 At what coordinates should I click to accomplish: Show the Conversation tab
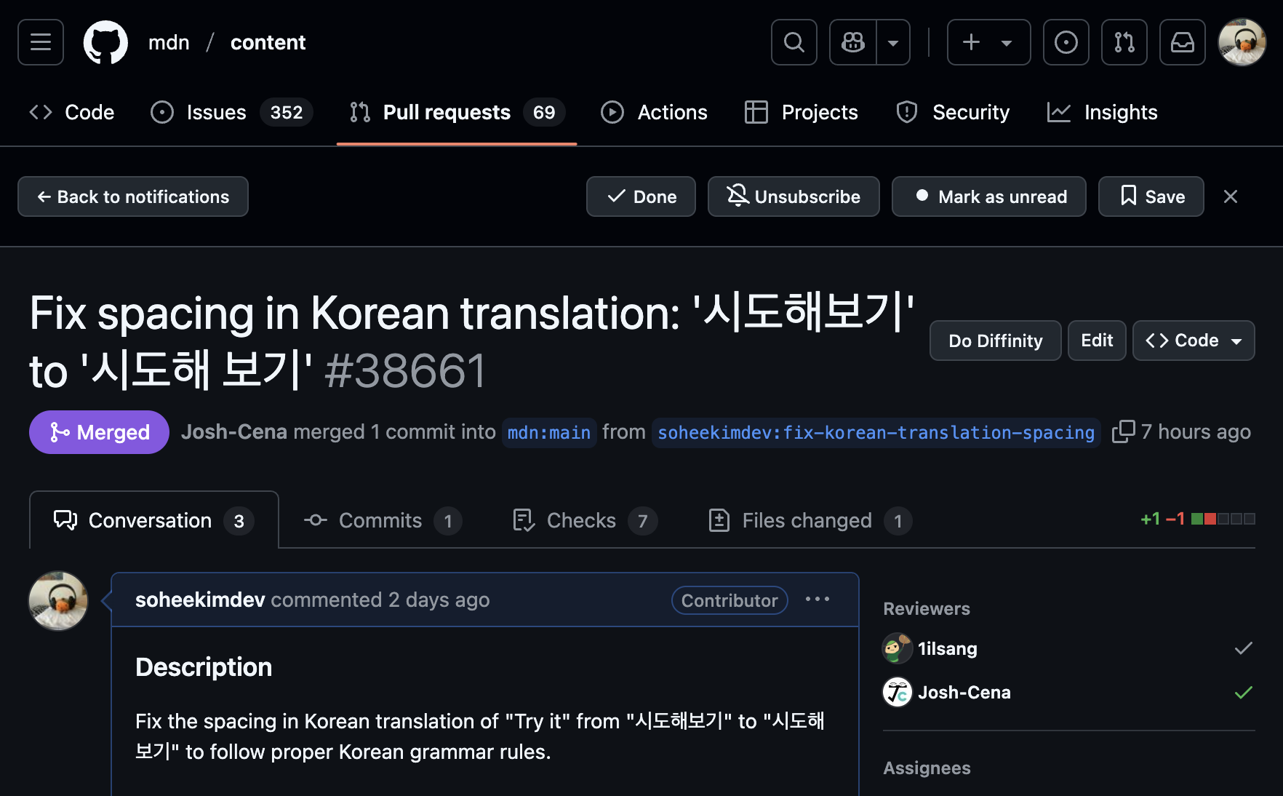click(x=154, y=520)
